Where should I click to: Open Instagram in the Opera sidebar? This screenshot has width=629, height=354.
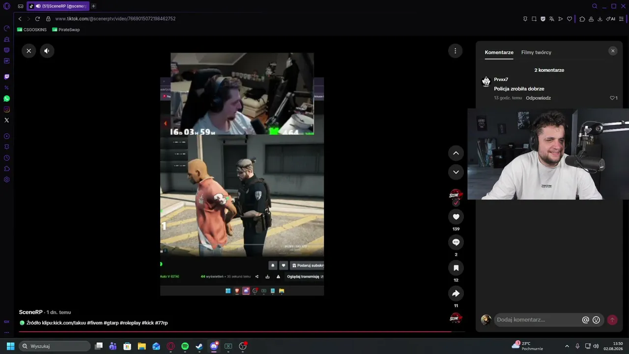[7, 109]
